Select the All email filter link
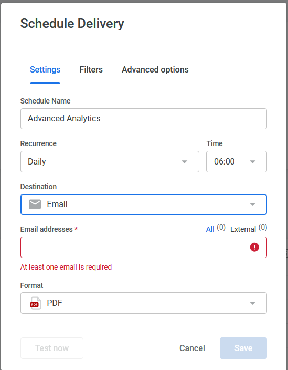This screenshot has width=288, height=370. pyautogui.click(x=210, y=229)
